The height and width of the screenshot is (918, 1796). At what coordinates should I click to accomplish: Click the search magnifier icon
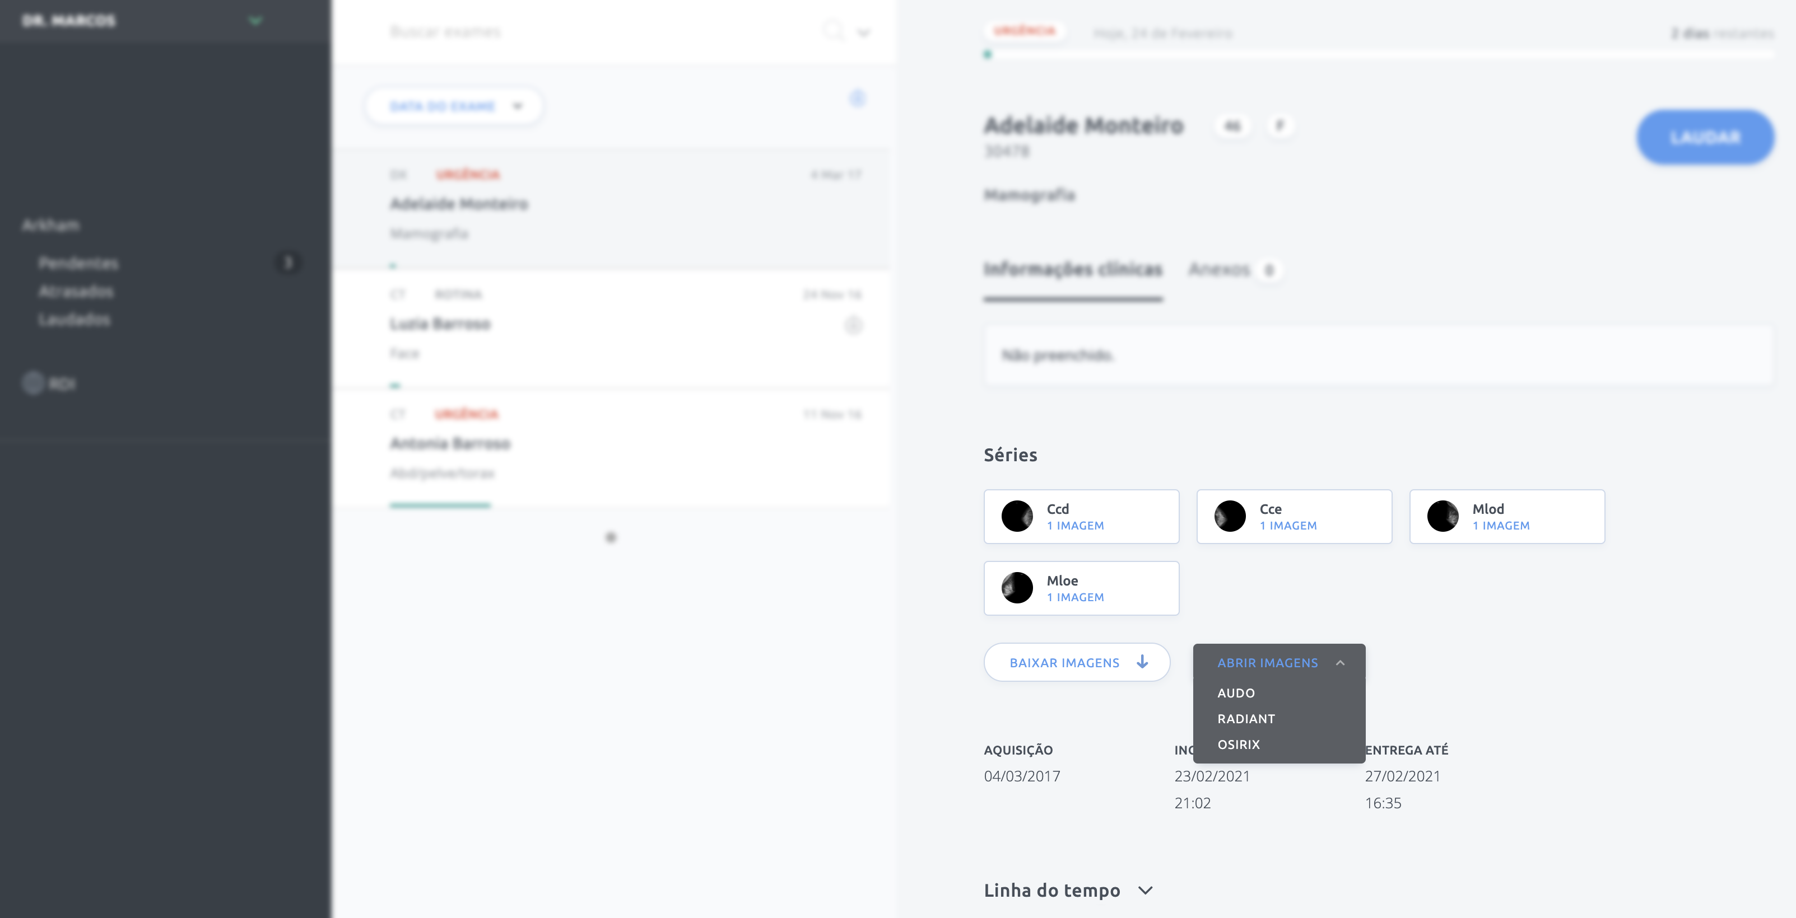click(833, 31)
